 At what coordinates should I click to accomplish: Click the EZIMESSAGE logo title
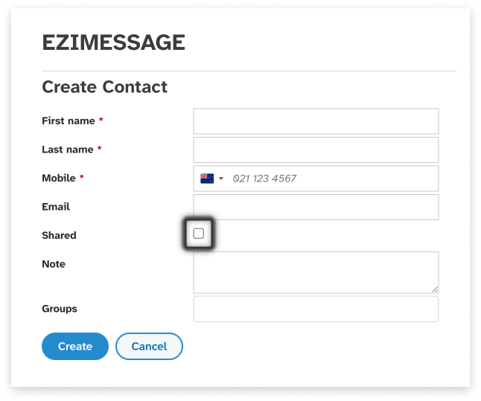(113, 43)
